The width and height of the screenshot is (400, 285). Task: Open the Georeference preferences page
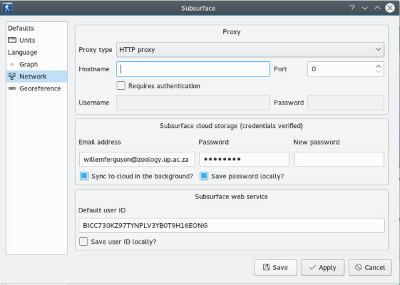click(37, 89)
